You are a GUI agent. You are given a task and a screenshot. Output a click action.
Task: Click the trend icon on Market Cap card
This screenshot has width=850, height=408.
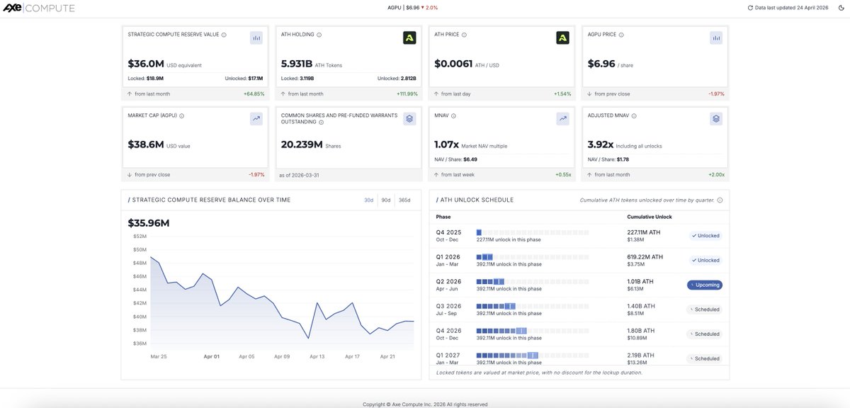(256, 119)
